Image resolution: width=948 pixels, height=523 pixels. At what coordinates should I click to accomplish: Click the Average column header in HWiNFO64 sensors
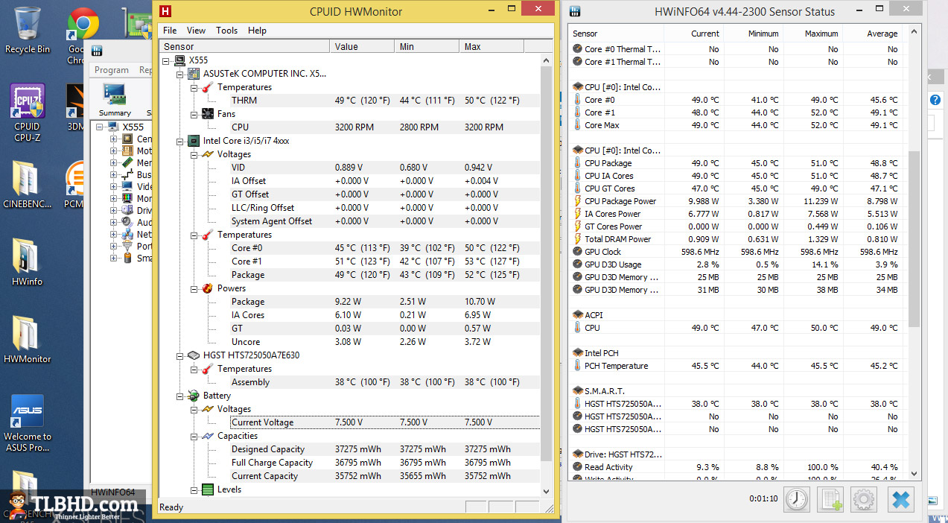tap(873, 34)
